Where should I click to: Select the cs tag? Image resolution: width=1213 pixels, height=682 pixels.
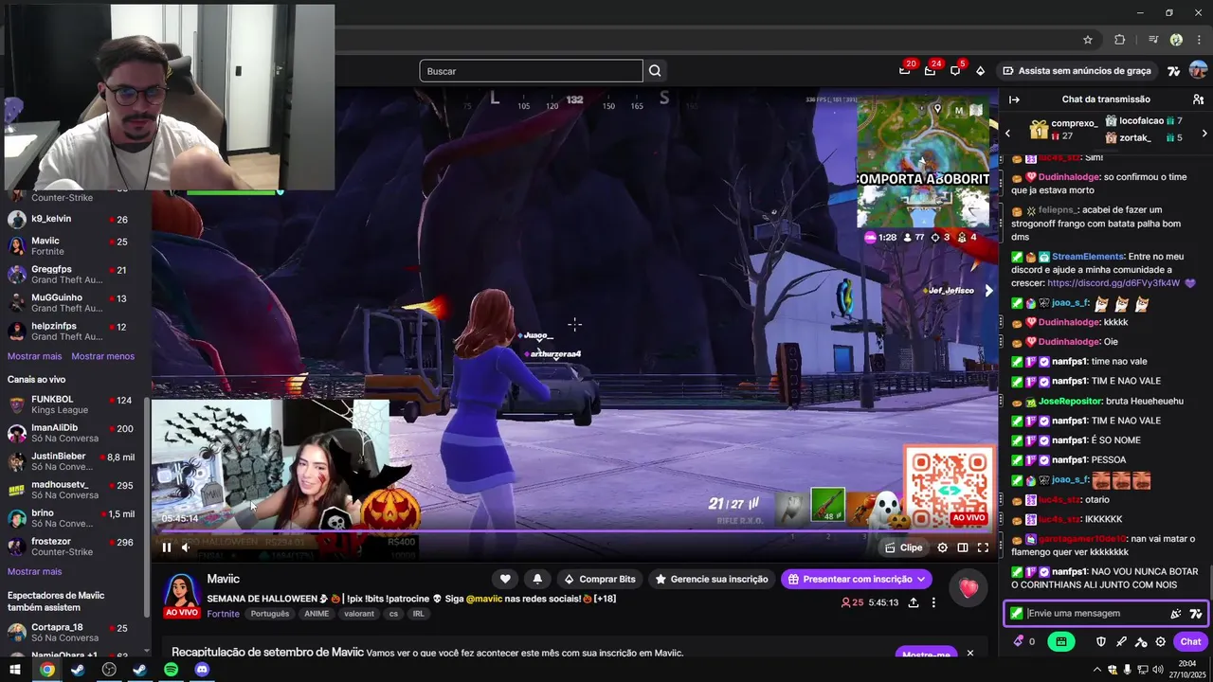[x=393, y=614]
